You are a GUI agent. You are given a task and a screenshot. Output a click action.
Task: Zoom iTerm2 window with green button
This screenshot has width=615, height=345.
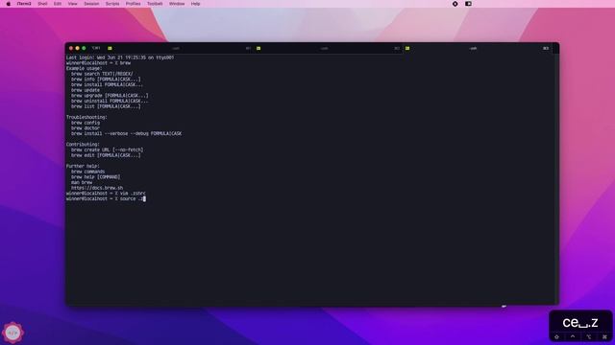[84, 48]
